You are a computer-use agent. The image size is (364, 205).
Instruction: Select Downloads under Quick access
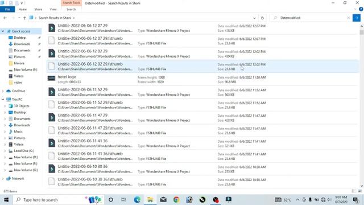[22, 44]
